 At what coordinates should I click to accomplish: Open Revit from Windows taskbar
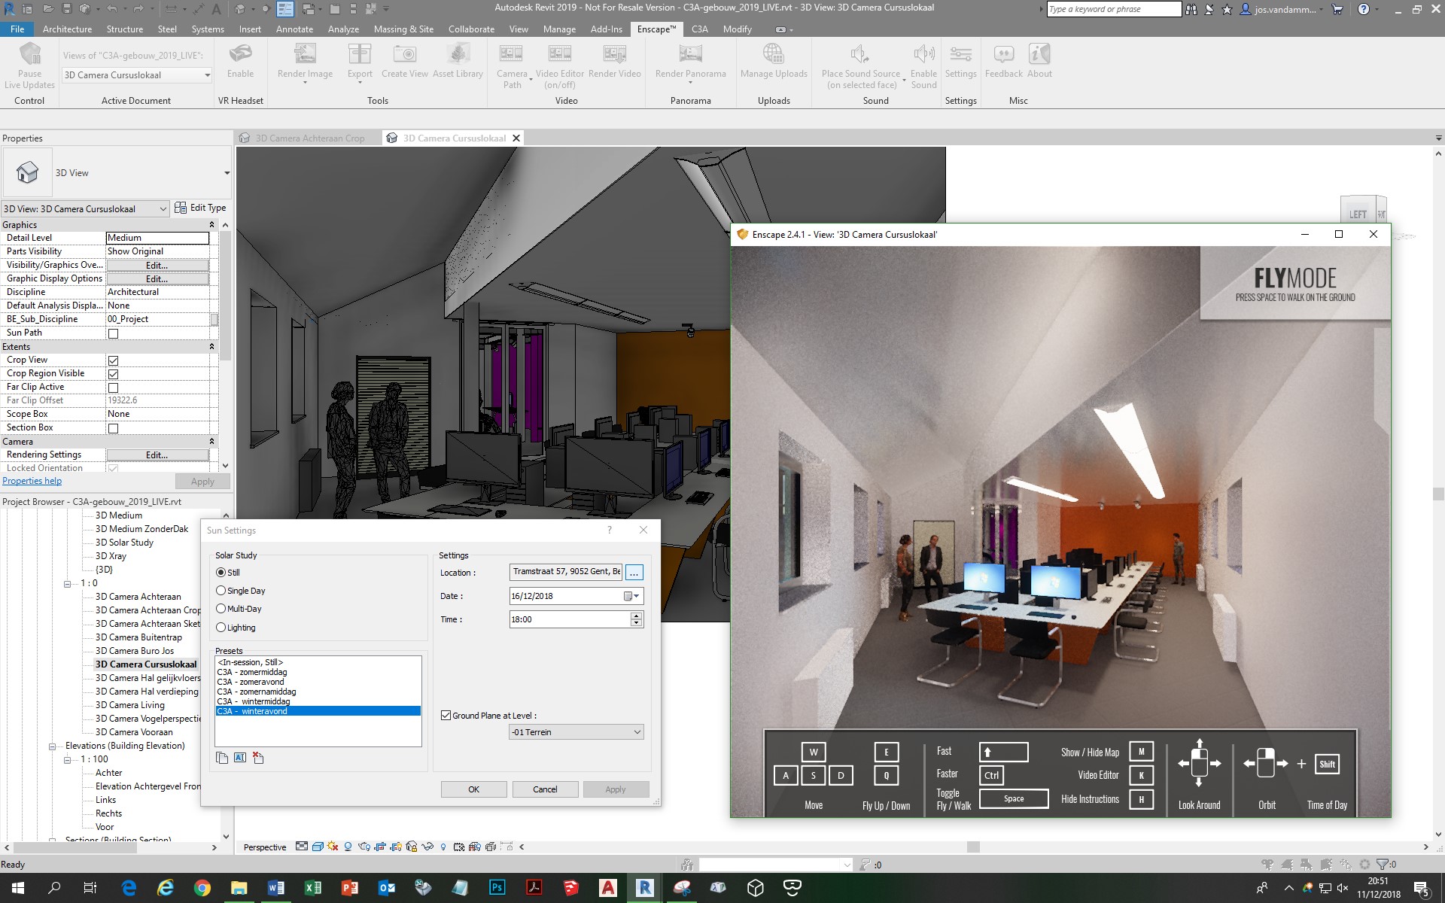pyautogui.click(x=644, y=888)
